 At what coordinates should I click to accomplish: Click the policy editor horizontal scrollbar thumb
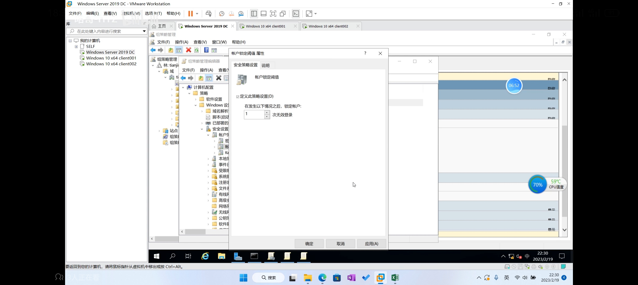[x=195, y=232]
